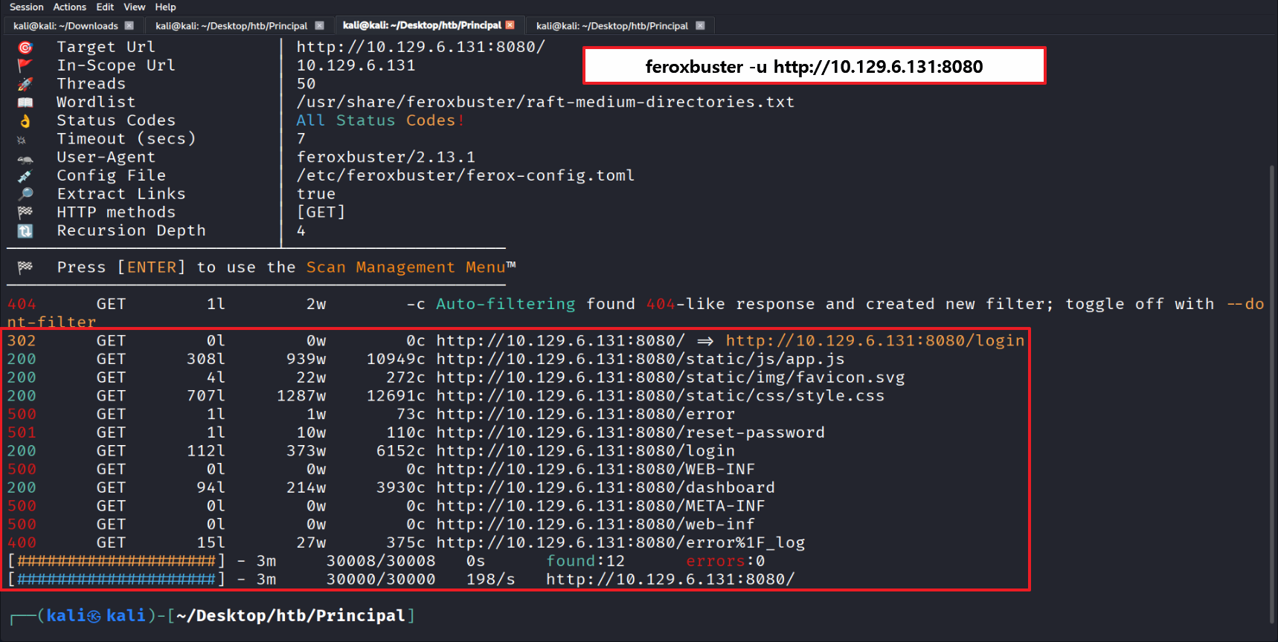
Task: Close the second terminal tab
Action: point(319,25)
